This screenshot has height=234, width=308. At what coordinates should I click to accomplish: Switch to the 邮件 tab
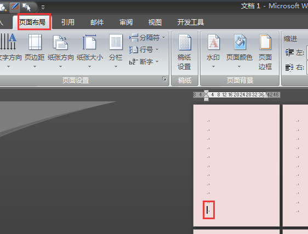97,22
